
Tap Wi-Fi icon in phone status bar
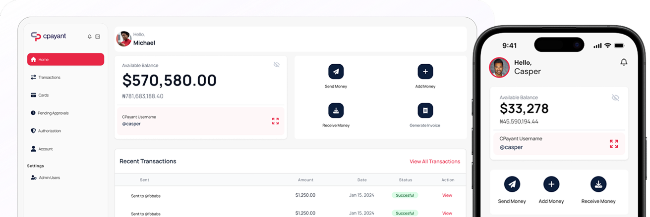pos(607,45)
